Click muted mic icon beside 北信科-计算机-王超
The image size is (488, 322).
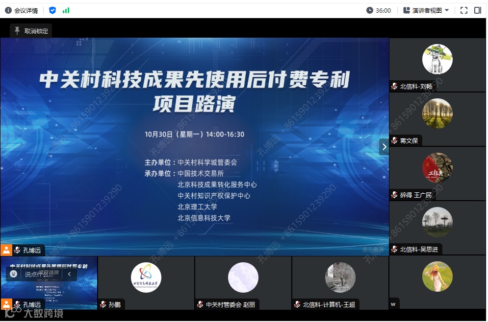click(x=297, y=304)
